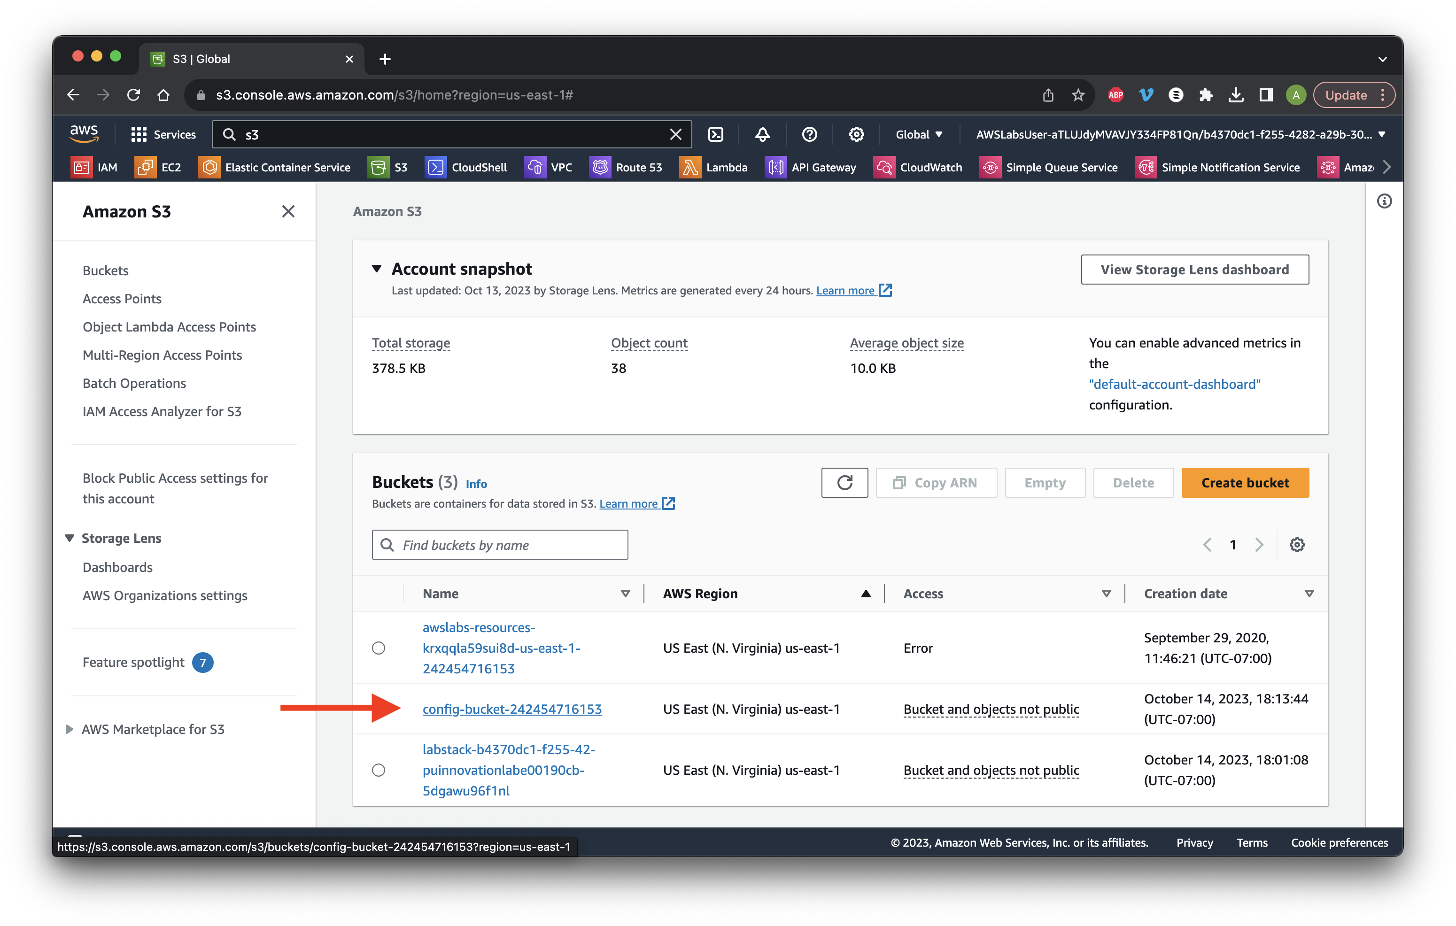Focus the Find buckets by name field
1456x926 pixels.
[x=499, y=545]
